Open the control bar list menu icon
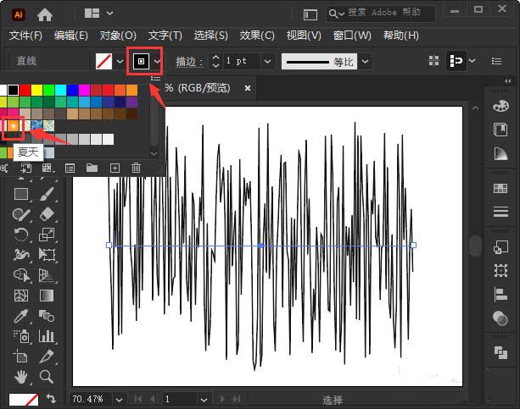The height and width of the screenshot is (409, 520). coord(496,61)
